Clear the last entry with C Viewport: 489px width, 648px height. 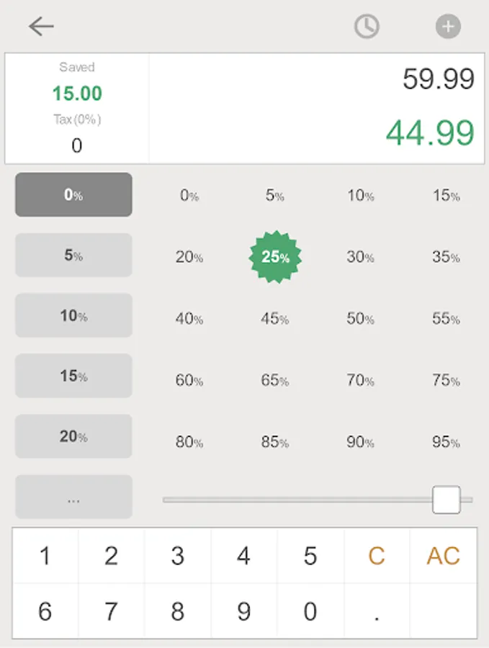coord(377,555)
